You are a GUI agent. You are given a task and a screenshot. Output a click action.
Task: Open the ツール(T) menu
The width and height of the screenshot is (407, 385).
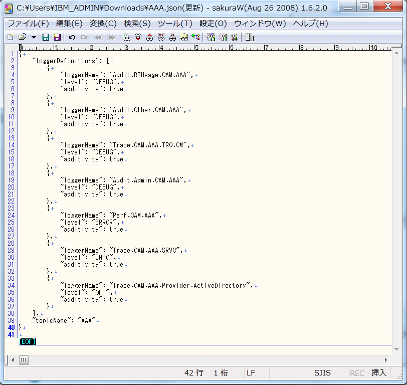click(175, 24)
